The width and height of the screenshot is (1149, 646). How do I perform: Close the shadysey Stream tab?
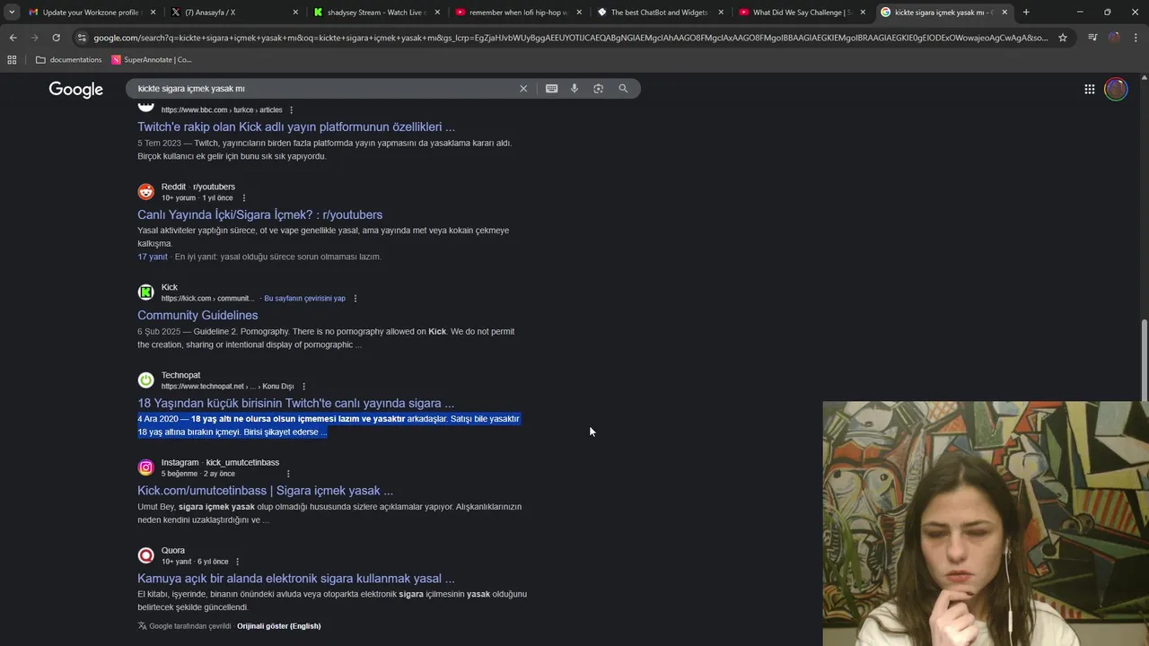[x=436, y=12]
